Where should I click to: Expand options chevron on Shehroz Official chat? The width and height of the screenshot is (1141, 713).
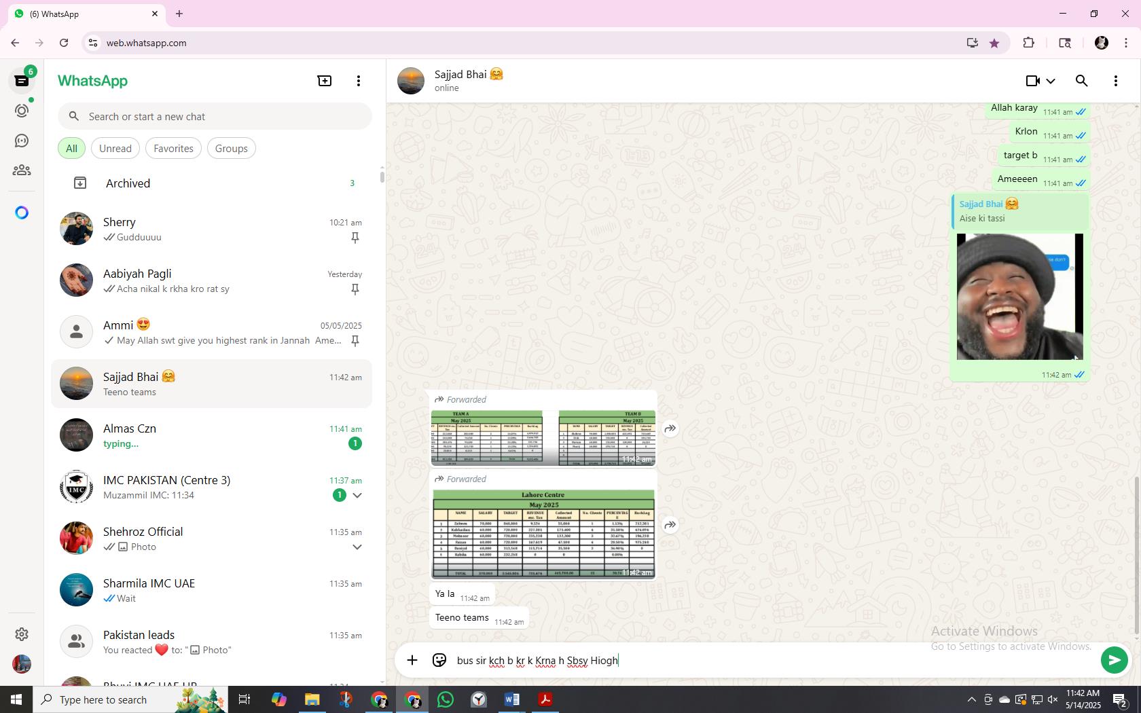pyautogui.click(x=357, y=547)
